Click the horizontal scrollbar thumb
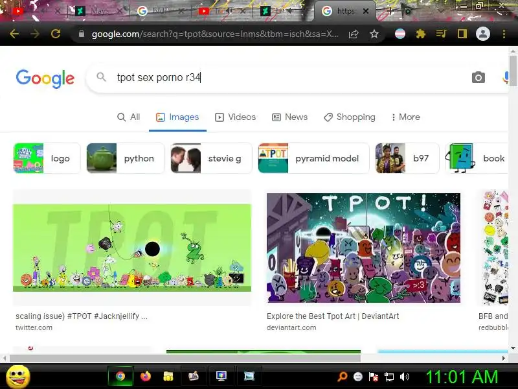Image resolution: width=518 pixels, height=389 pixels. click(x=185, y=359)
